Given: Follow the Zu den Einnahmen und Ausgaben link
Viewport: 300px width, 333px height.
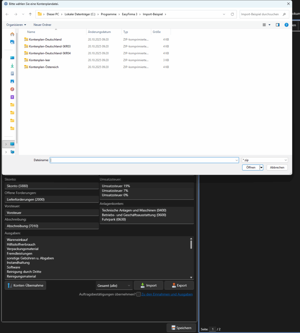Looking at the screenshot, I should point(167,294).
